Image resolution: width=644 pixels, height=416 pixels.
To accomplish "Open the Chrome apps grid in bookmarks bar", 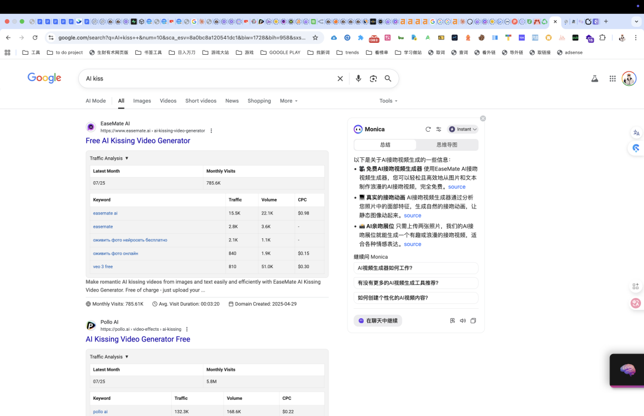I will click(x=7, y=52).
